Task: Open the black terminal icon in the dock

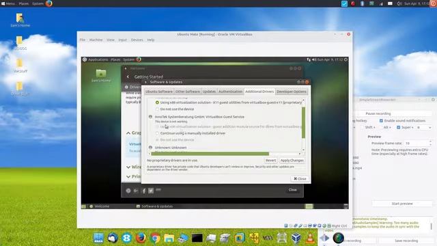Action: coord(197,238)
